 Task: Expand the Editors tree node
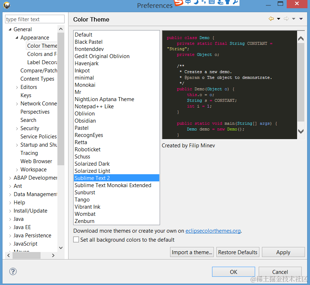point(17,87)
